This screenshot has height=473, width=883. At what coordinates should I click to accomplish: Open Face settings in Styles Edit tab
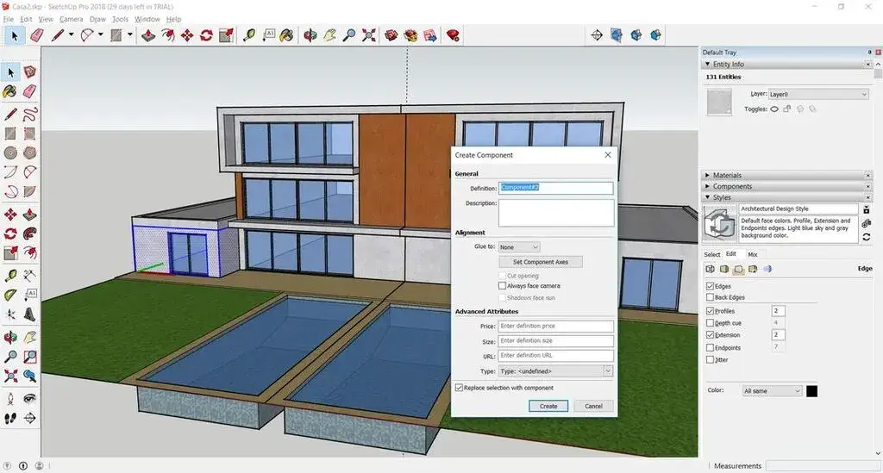click(x=724, y=269)
